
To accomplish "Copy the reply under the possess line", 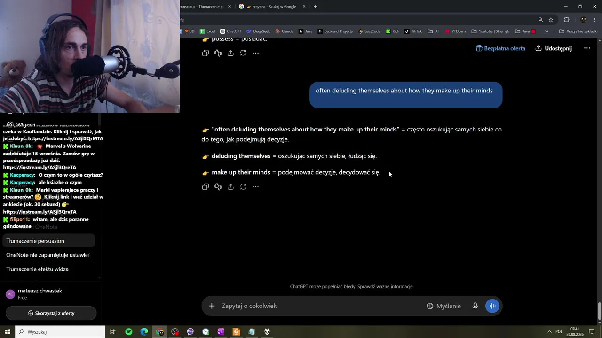I will click(x=205, y=53).
